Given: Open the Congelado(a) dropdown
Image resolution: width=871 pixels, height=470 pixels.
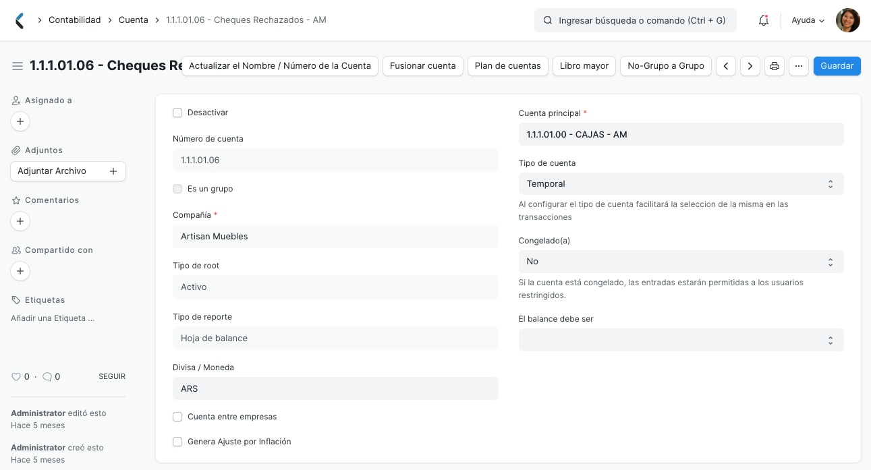Looking at the screenshot, I should point(681,262).
